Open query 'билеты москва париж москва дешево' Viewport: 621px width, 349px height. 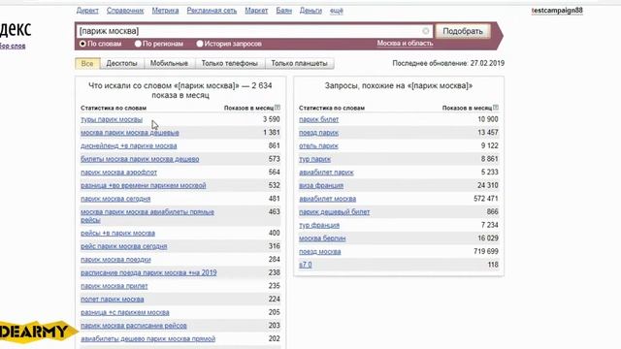(140, 159)
